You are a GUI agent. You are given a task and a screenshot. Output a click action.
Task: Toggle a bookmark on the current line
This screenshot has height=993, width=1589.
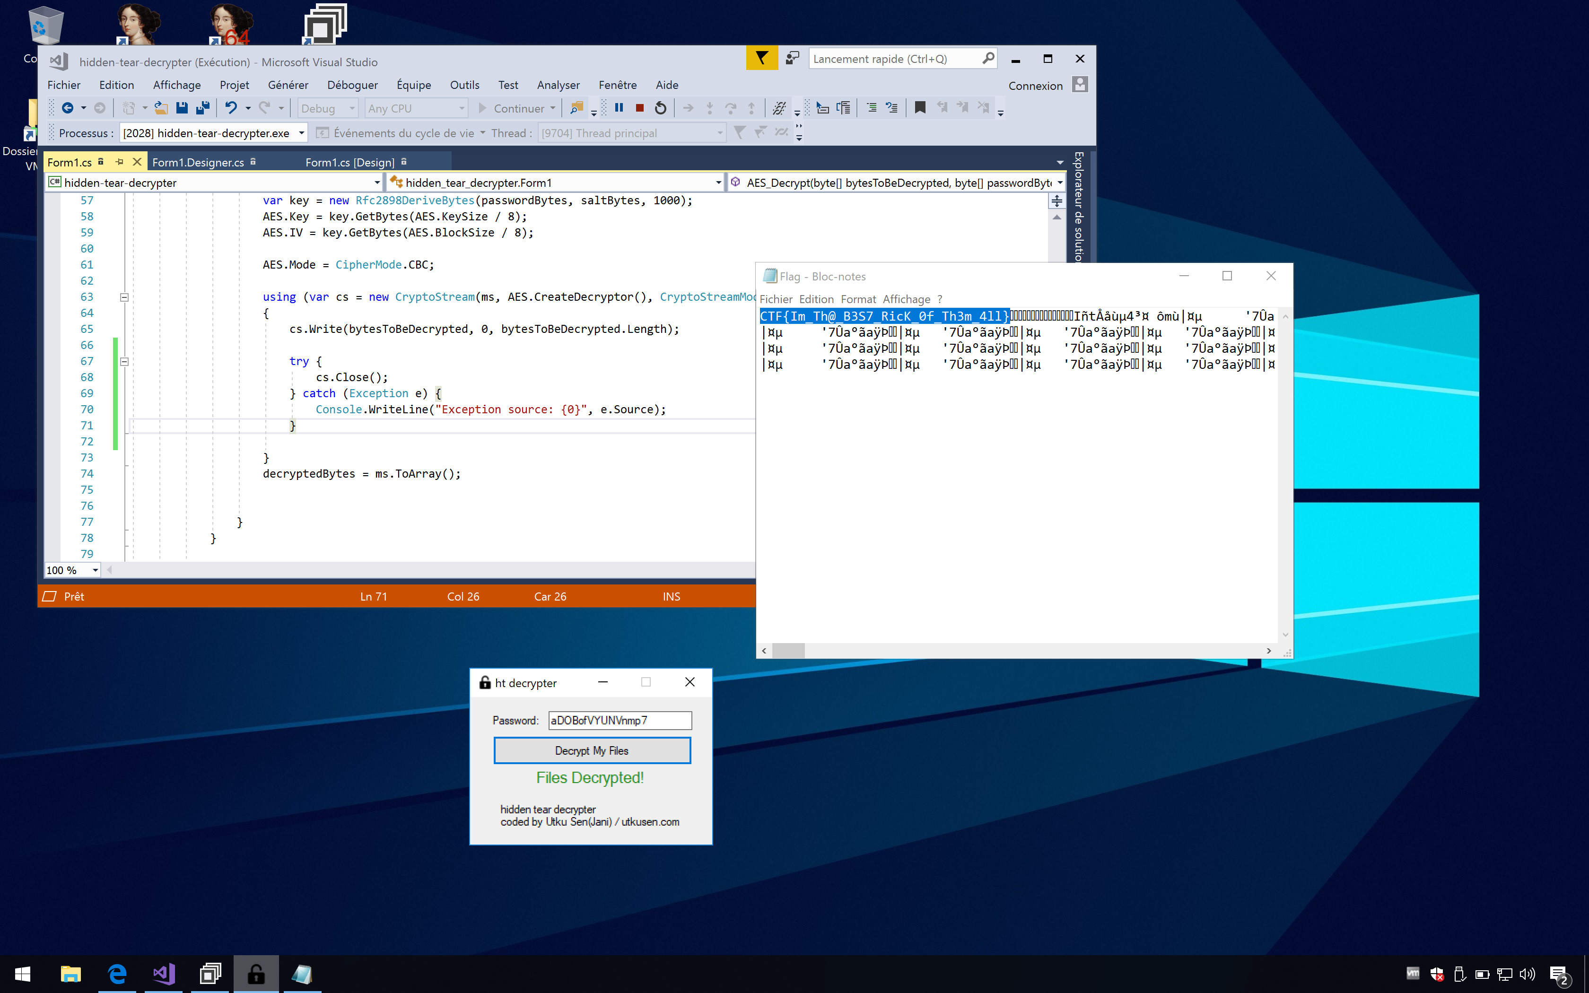pyautogui.click(x=920, y=108)
